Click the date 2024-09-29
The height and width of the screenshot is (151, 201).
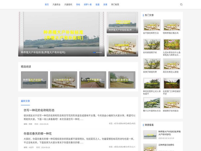[44, 124]
